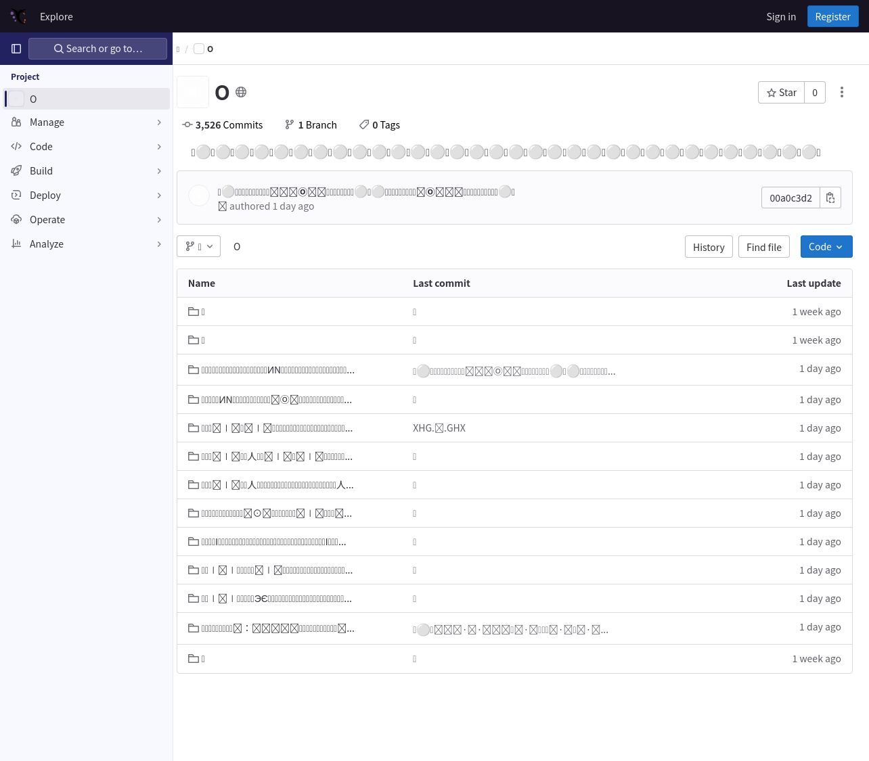Click the Find file button
The height and width of the screenshot is (761, 869).
(x=764, y=247)
